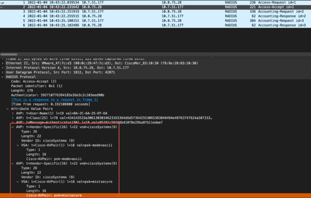311x198 pixels.
Task: Collapse the psk-mode=ascii VSA node
Action: click(18, 145)
